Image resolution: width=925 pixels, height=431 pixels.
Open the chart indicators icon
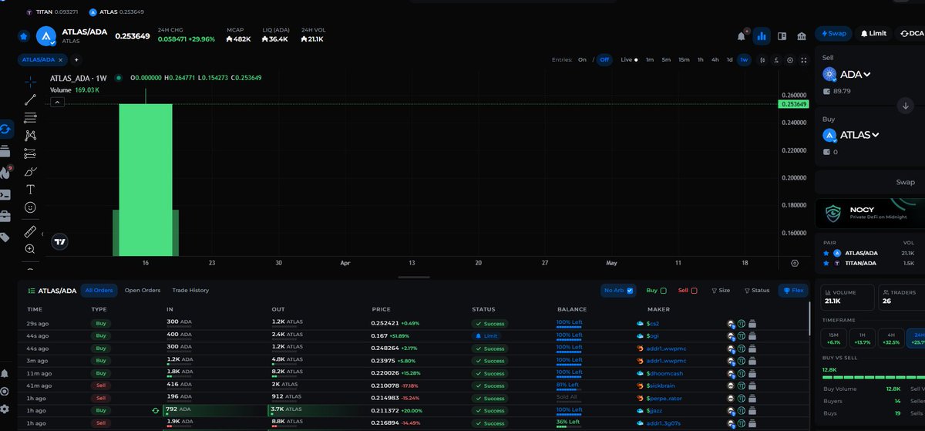point(776,59)
